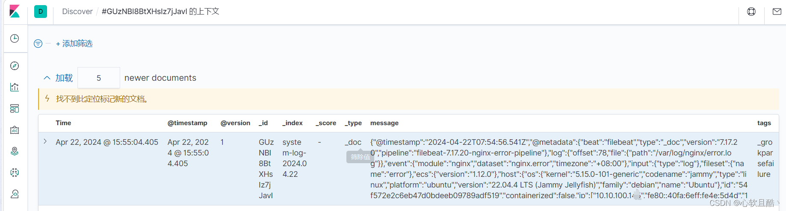The width and height of the screenshot is (786, 211).
Task: Go to Discover breadcrumb
Action: click(x=77, y=12)
